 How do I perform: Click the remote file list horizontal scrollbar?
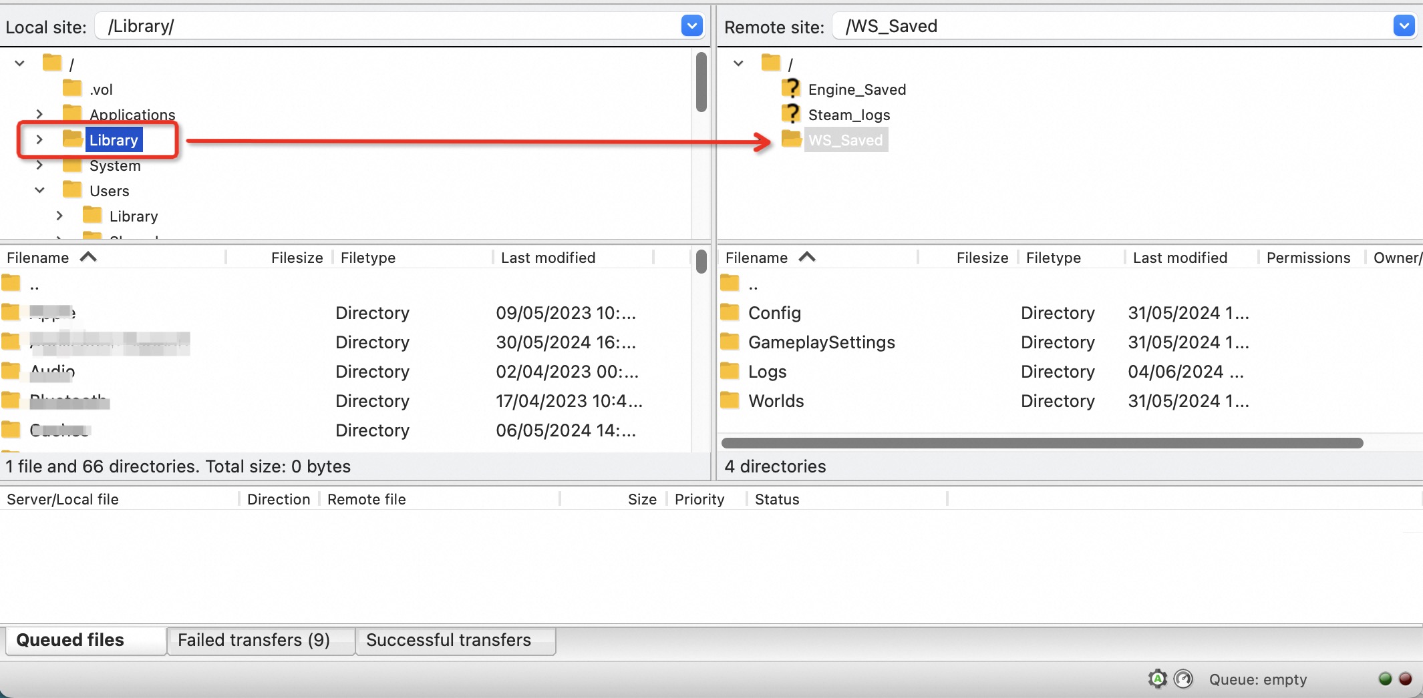click(x=1042, y=443)
